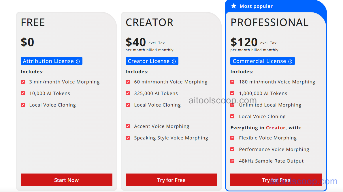Toggle 48kHz Sample Rate Output checkbox
This screenshot has width=343, height=192.
click(232, 161)
